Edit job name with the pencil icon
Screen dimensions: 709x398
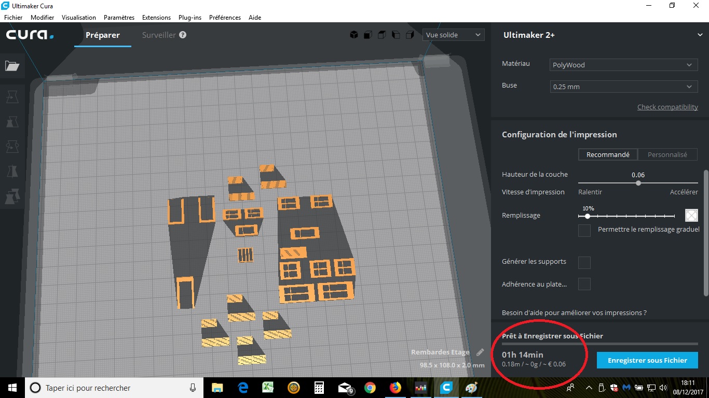480,352
